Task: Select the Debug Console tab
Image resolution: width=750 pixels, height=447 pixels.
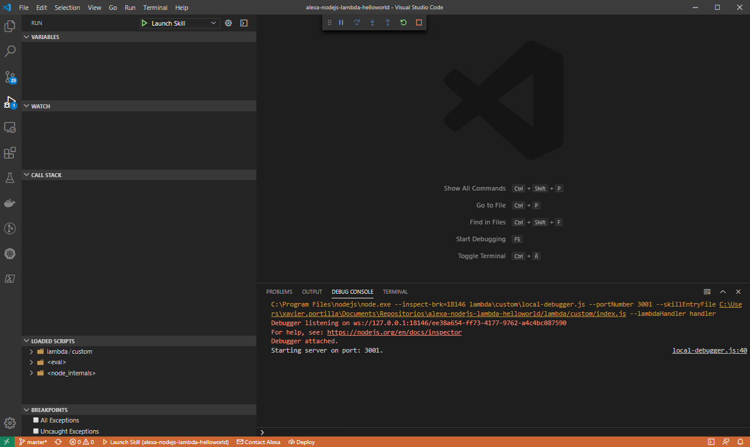Action: tap(353, 291)
